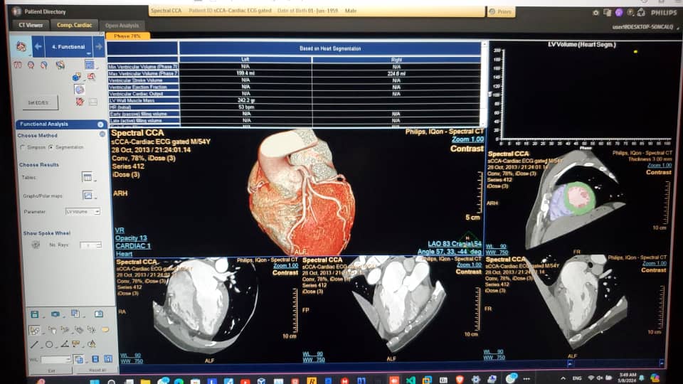Screen dimensions: 683x384
Task: Click Zoom 1.00 link in 3D viewport
Action: click(467, 139)
